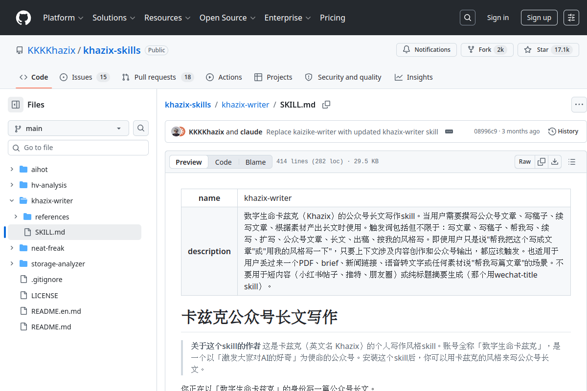
Task: Switch to Code file view
Action: pyautogui.click(x=223, y=162)
